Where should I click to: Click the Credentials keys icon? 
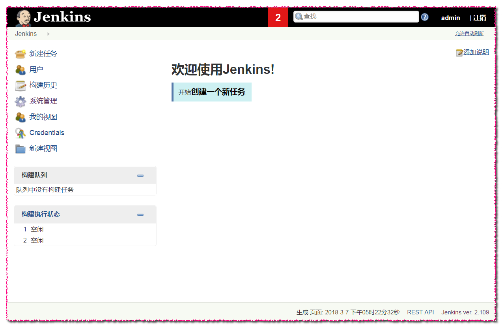[x=21, y=133]
